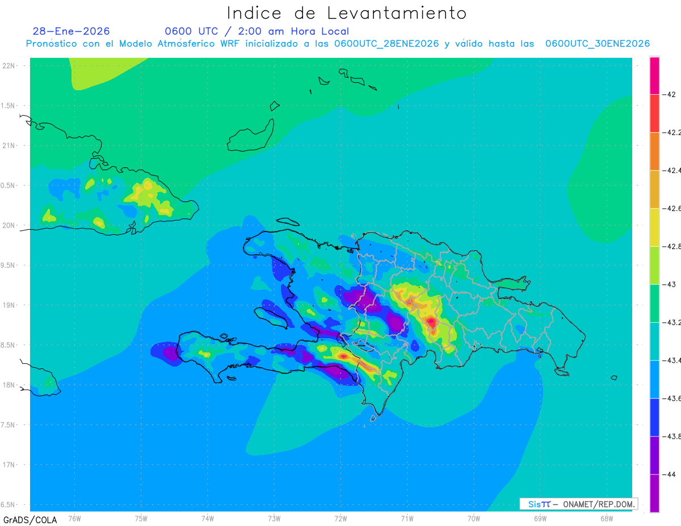Viewport: 681px width, 526px height.
Task: Pick the amber swatch between -42.4 and -42.6
Action: [x=654, y=190]
